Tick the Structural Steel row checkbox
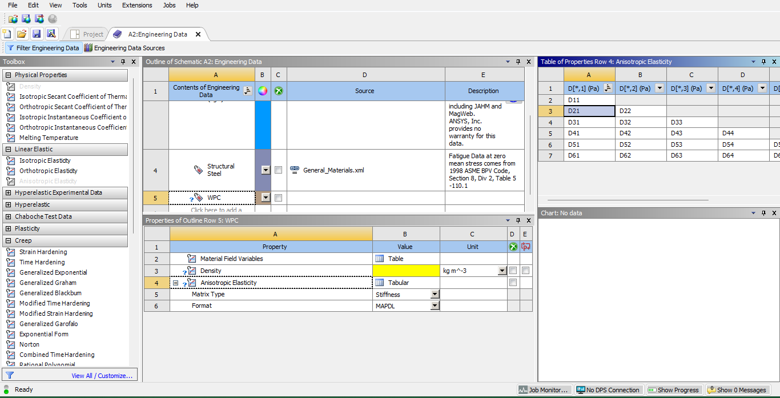The image size is (780, 398). 278,170
